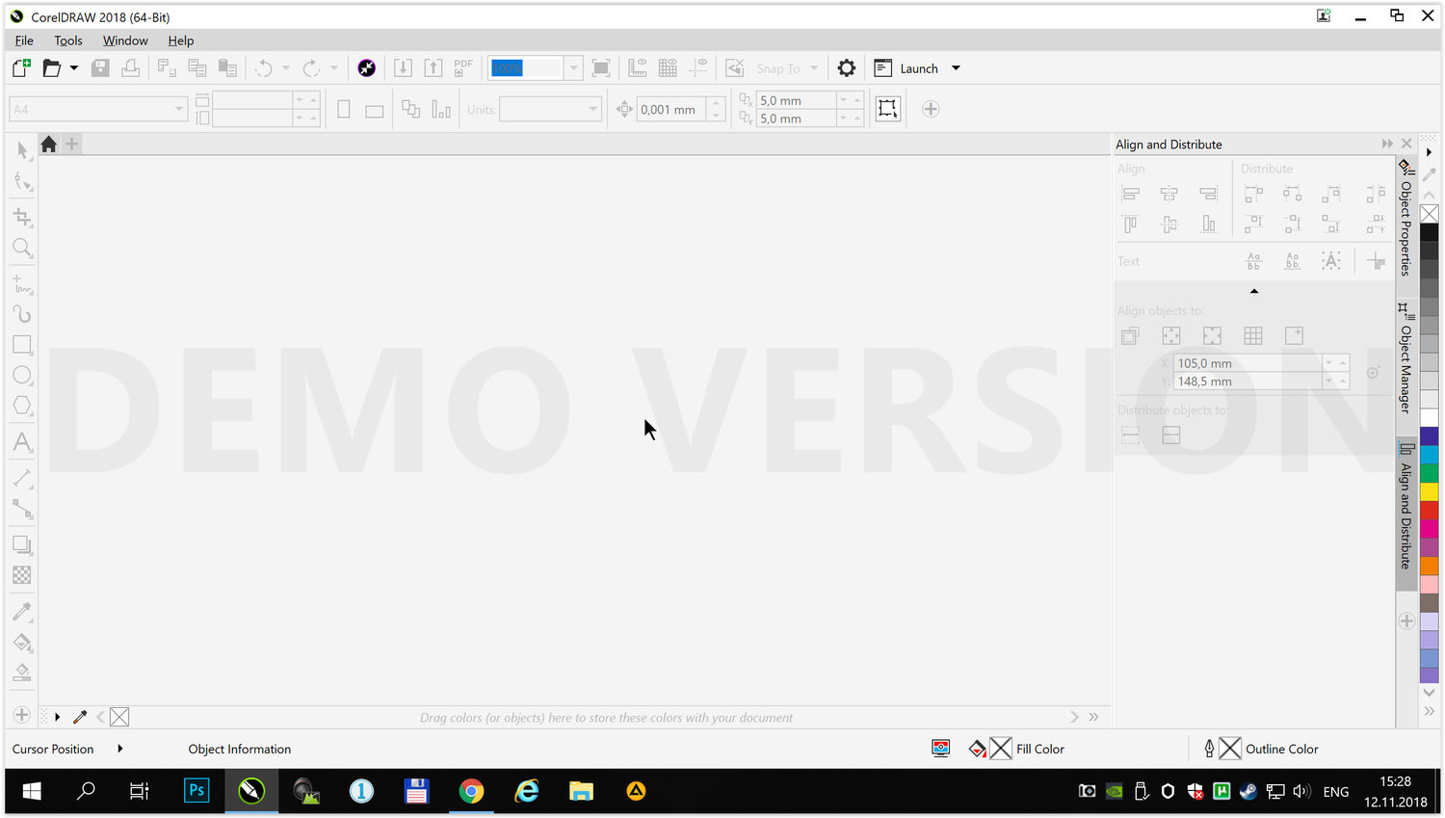The height and width of the screenshot is (818, 1445).
Task: Select the Shape tool in the toolbox
Action: click(22, 182)
